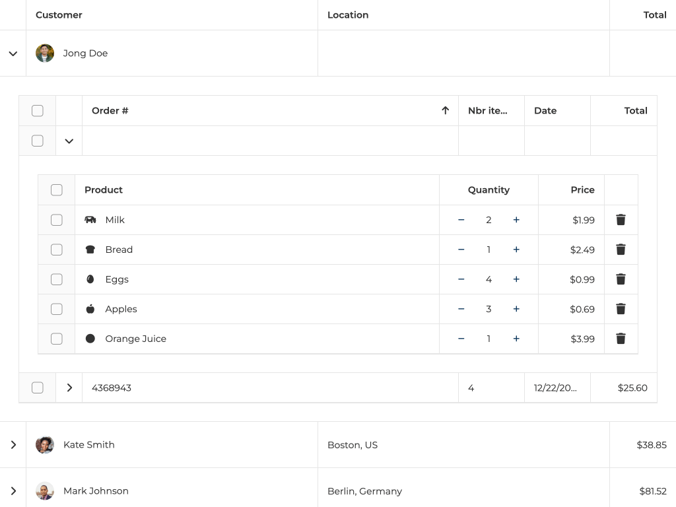Image resolution: width=676 pixels, height=507 pixels.
Task: Decrease Apples quantity with minus
Action: (x=461, y=309)
